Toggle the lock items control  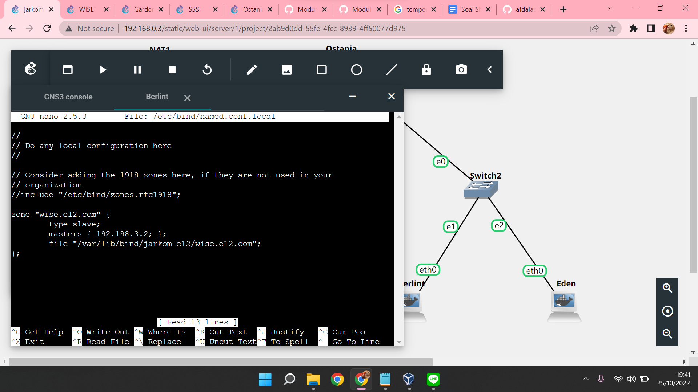(426, 69)
